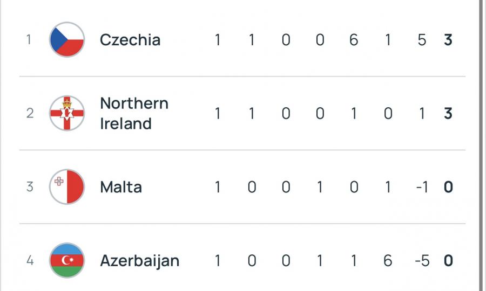Open the Azerbaijan team page

click(139, 261)
